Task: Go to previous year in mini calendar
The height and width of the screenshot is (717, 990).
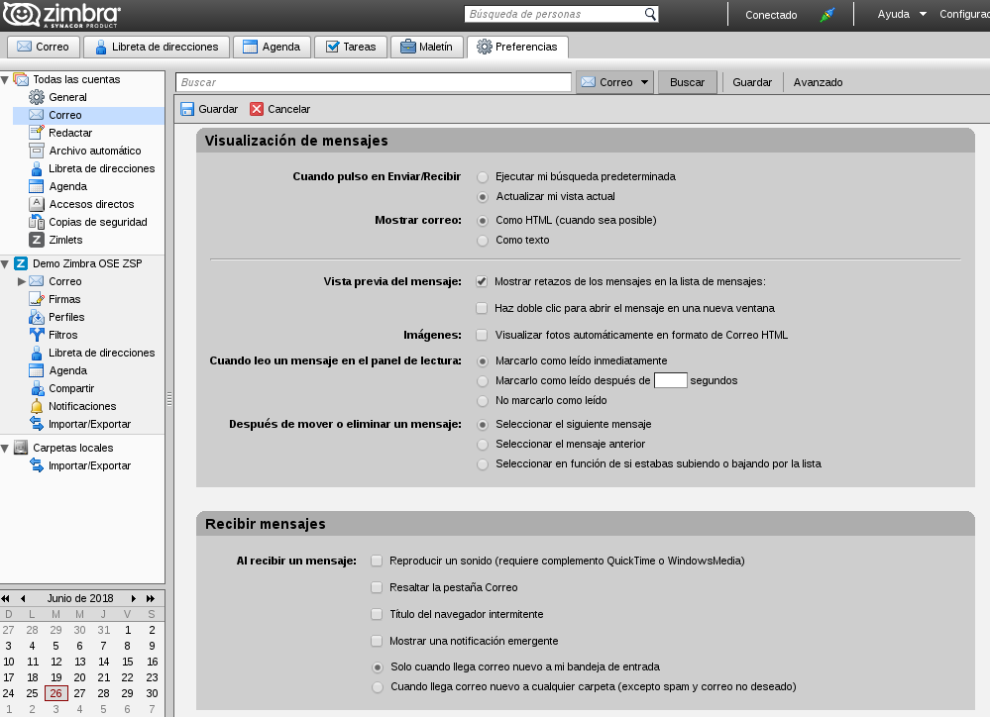Action: pos(6,598)
